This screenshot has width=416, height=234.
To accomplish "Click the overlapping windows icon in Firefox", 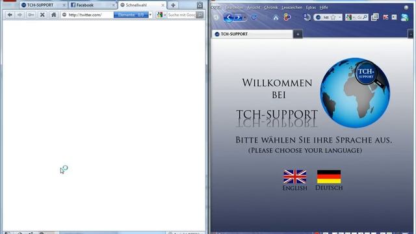I will (x=374, y=18).
